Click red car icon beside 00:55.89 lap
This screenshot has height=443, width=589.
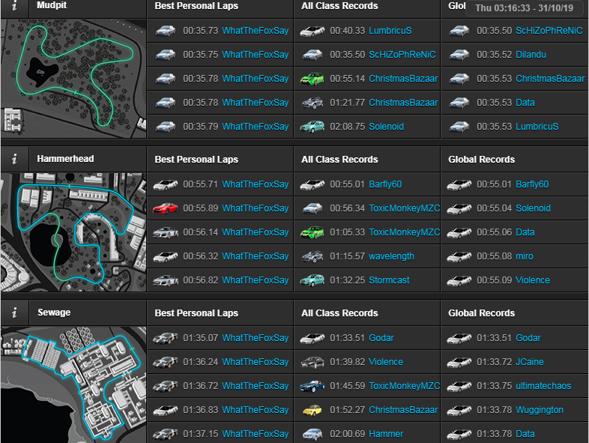[x=166, y=208]
